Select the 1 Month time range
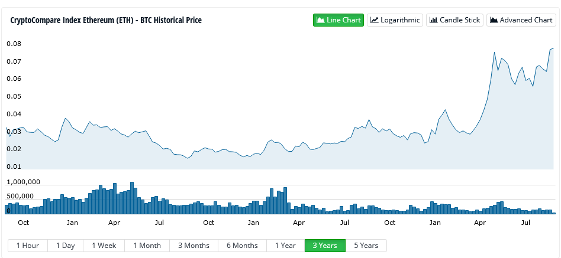The height and width of the screenshot is (258, 561). [x=147, y=246]
